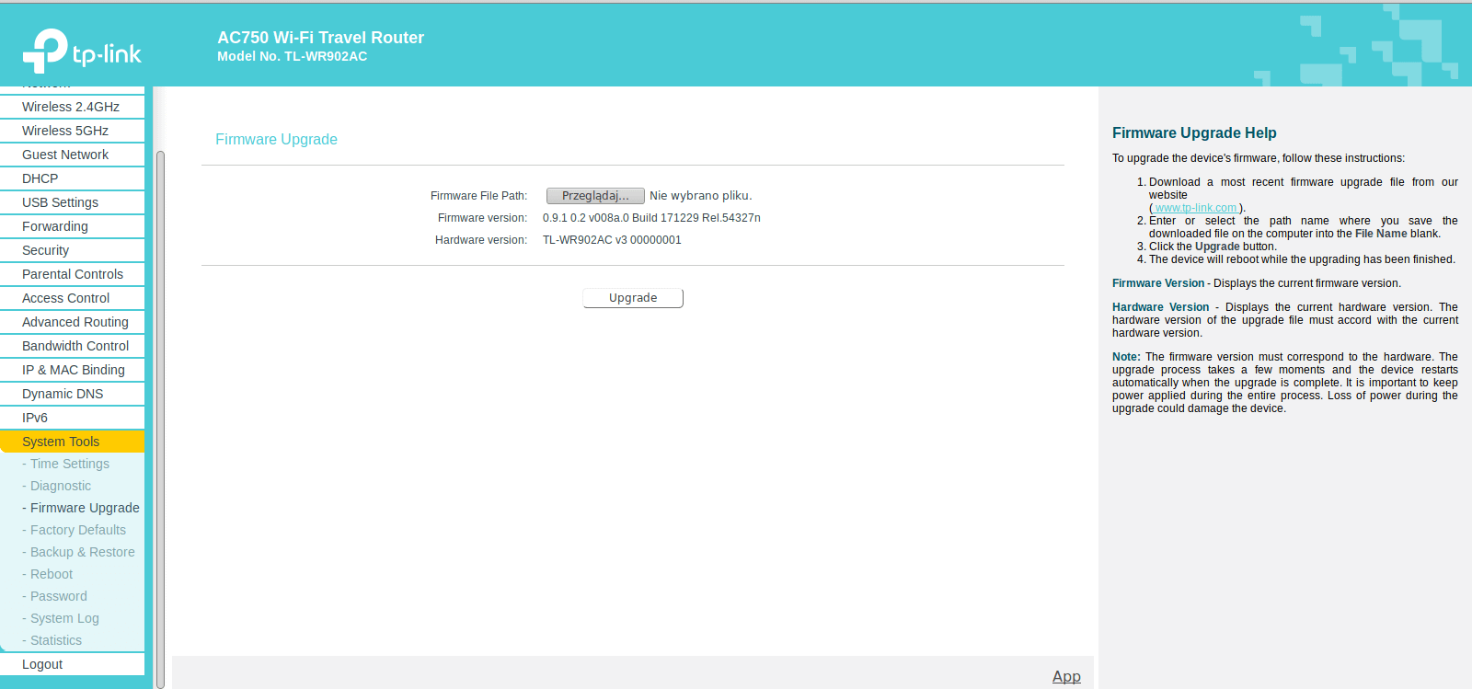
Task: Open the App link at bottom
Action: coord(1066,676)
